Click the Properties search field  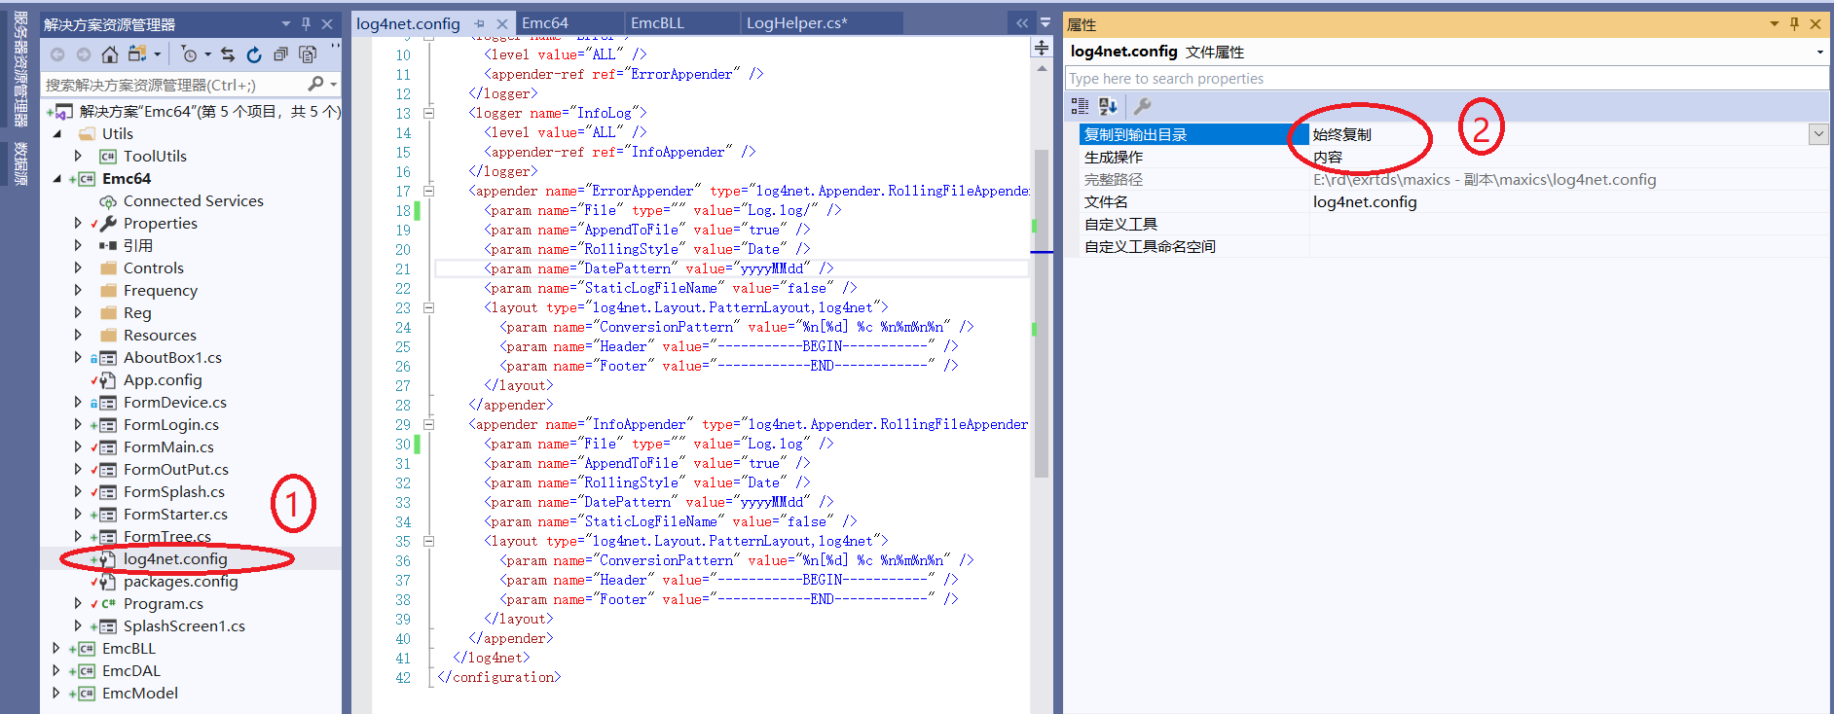(x=1447, y=78)
